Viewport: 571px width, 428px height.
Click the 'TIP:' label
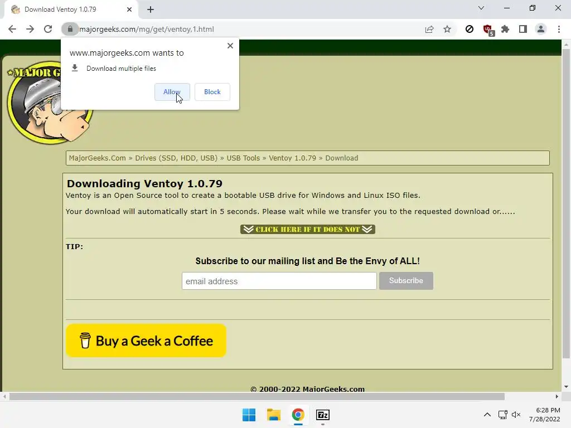tap(74, 246)
